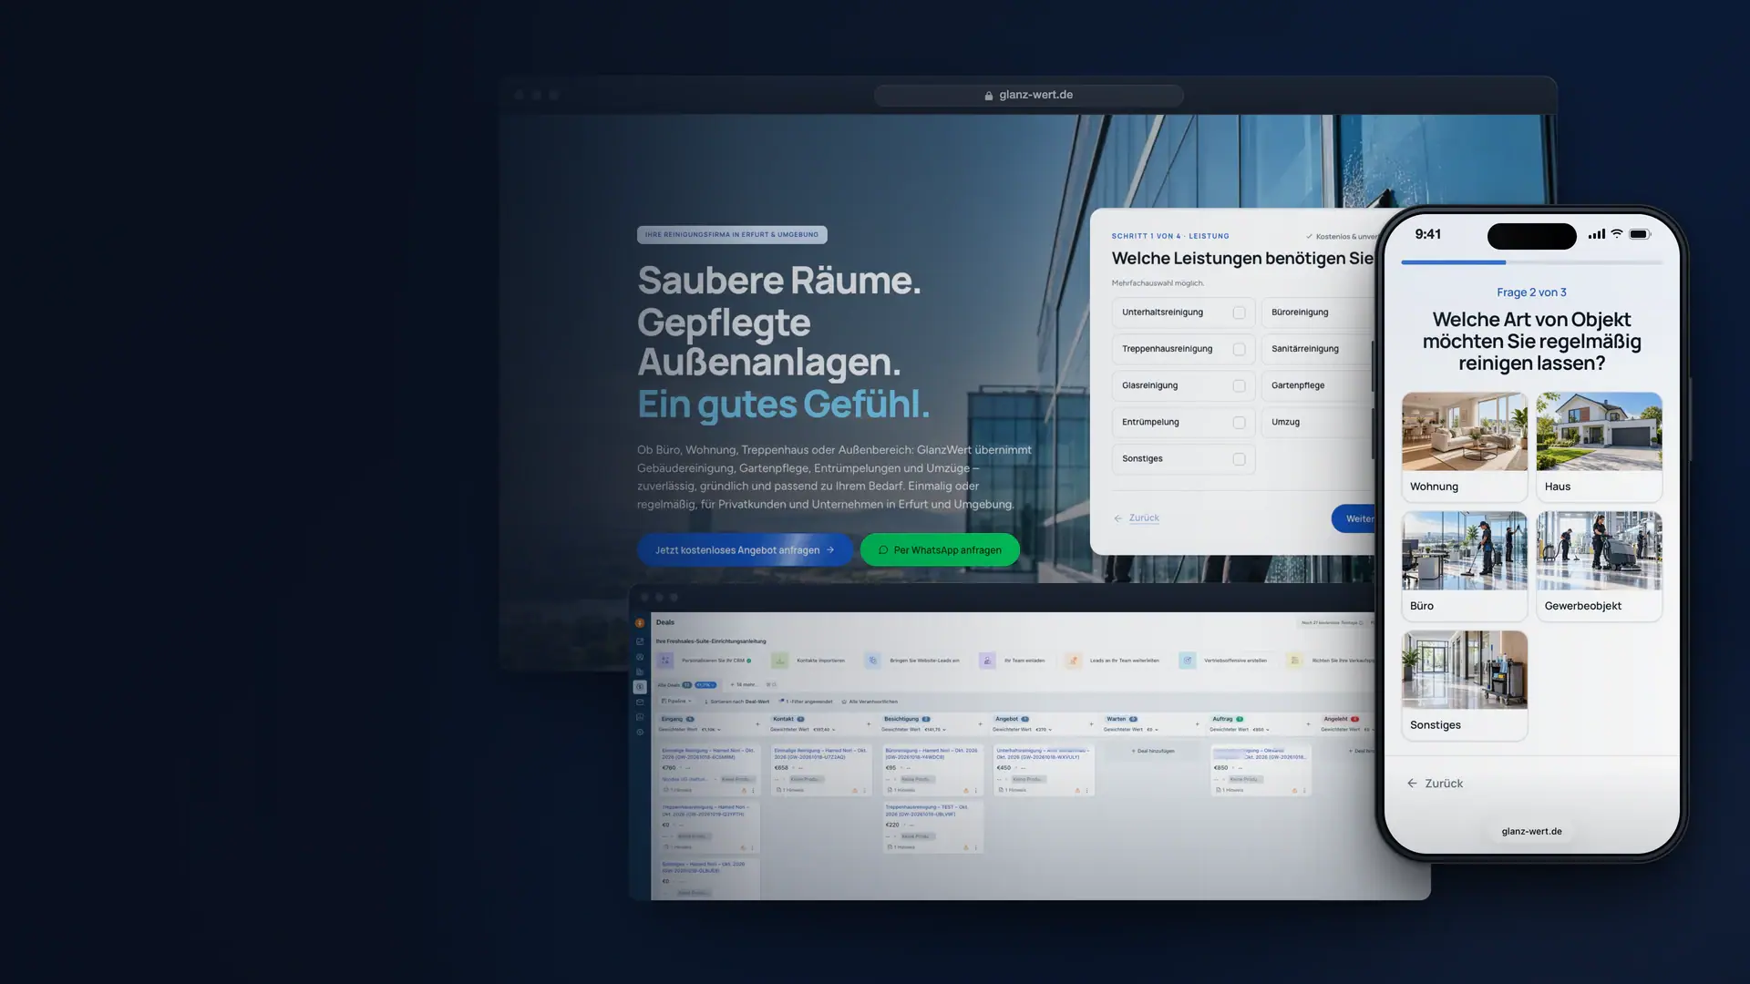Click Jetzt kostenloses Angebot anfragen button
Viewport: 1750px width, 984px height.
(745, 549)
